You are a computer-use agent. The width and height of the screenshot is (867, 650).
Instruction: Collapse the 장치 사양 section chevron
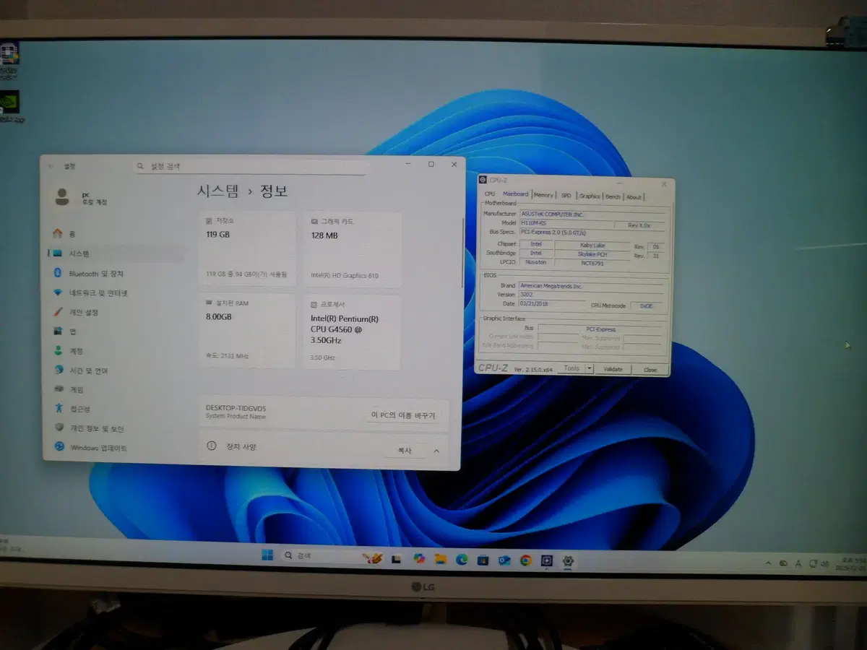click(436, 451)
